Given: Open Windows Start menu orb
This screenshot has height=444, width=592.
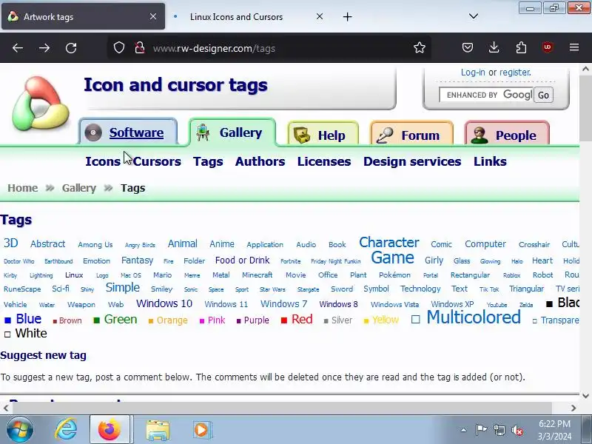Looking at the screenshot, I should [x=20, y=430].
